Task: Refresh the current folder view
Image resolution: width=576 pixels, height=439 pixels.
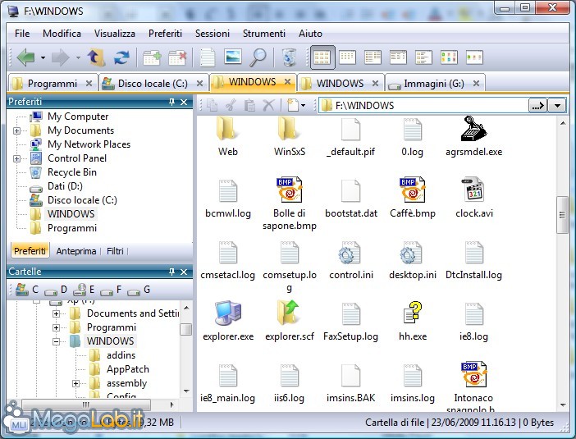Action: [121, 57]
